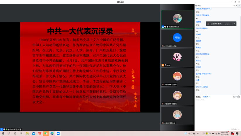Open the chat panel more options (…) menu
241x136 pixels.
[234, 6]
